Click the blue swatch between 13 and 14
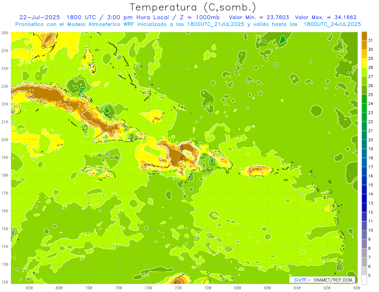The image size is (379, 292). click(x=364, y=198)
